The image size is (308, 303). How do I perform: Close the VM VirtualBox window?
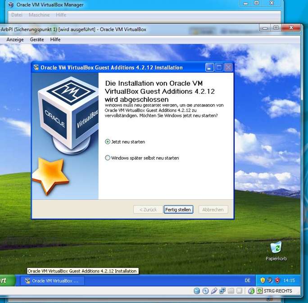pyautogui.click(x=291, y=28)
